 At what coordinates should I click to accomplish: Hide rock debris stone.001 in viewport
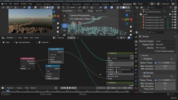[172, 12]
